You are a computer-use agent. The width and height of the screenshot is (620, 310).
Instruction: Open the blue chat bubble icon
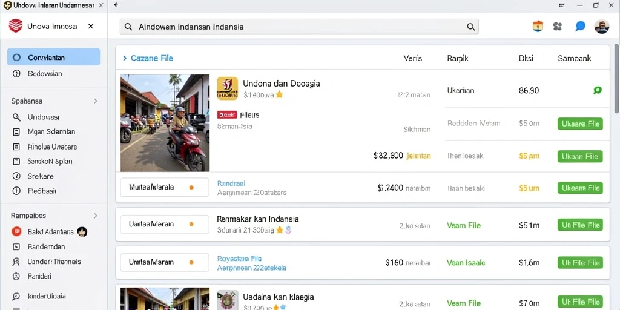[x=580, y=27]
